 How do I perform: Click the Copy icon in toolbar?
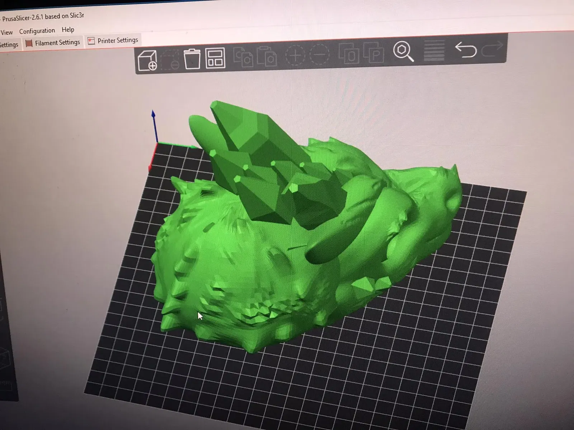[243, 57]
